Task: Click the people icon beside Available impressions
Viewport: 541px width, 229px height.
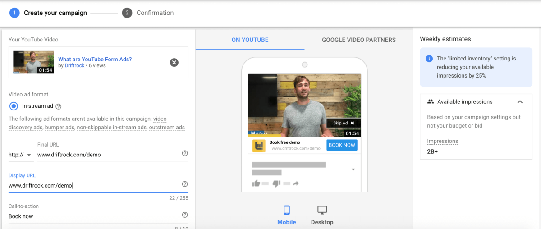Action: [431, 102]
